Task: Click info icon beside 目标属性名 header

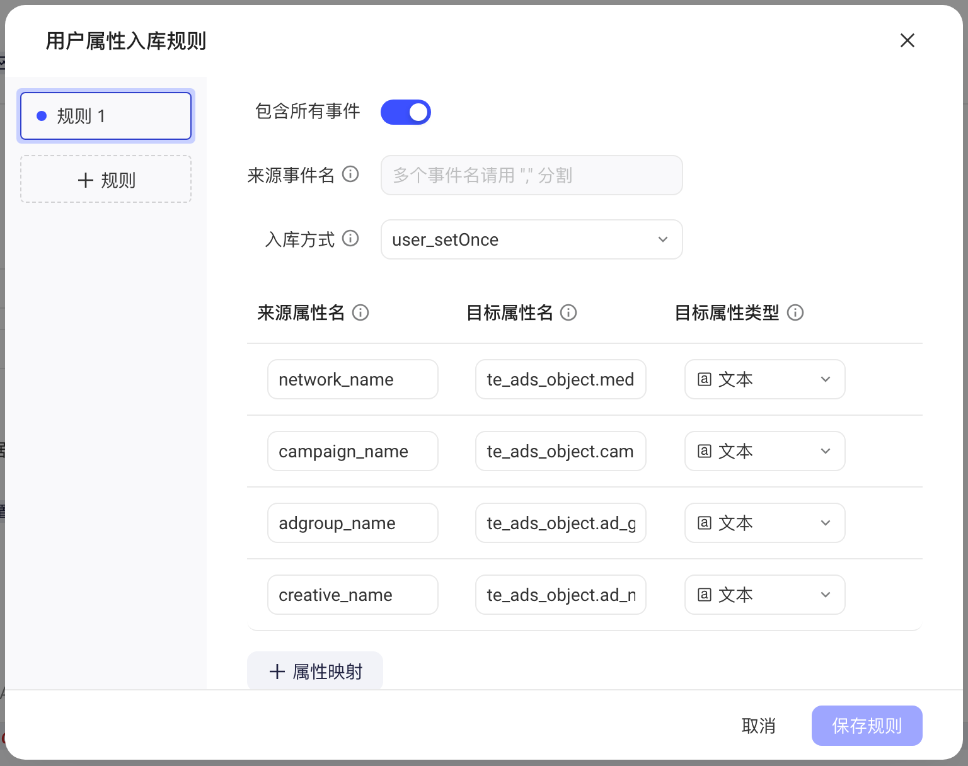Action: (x=568, y=312)
